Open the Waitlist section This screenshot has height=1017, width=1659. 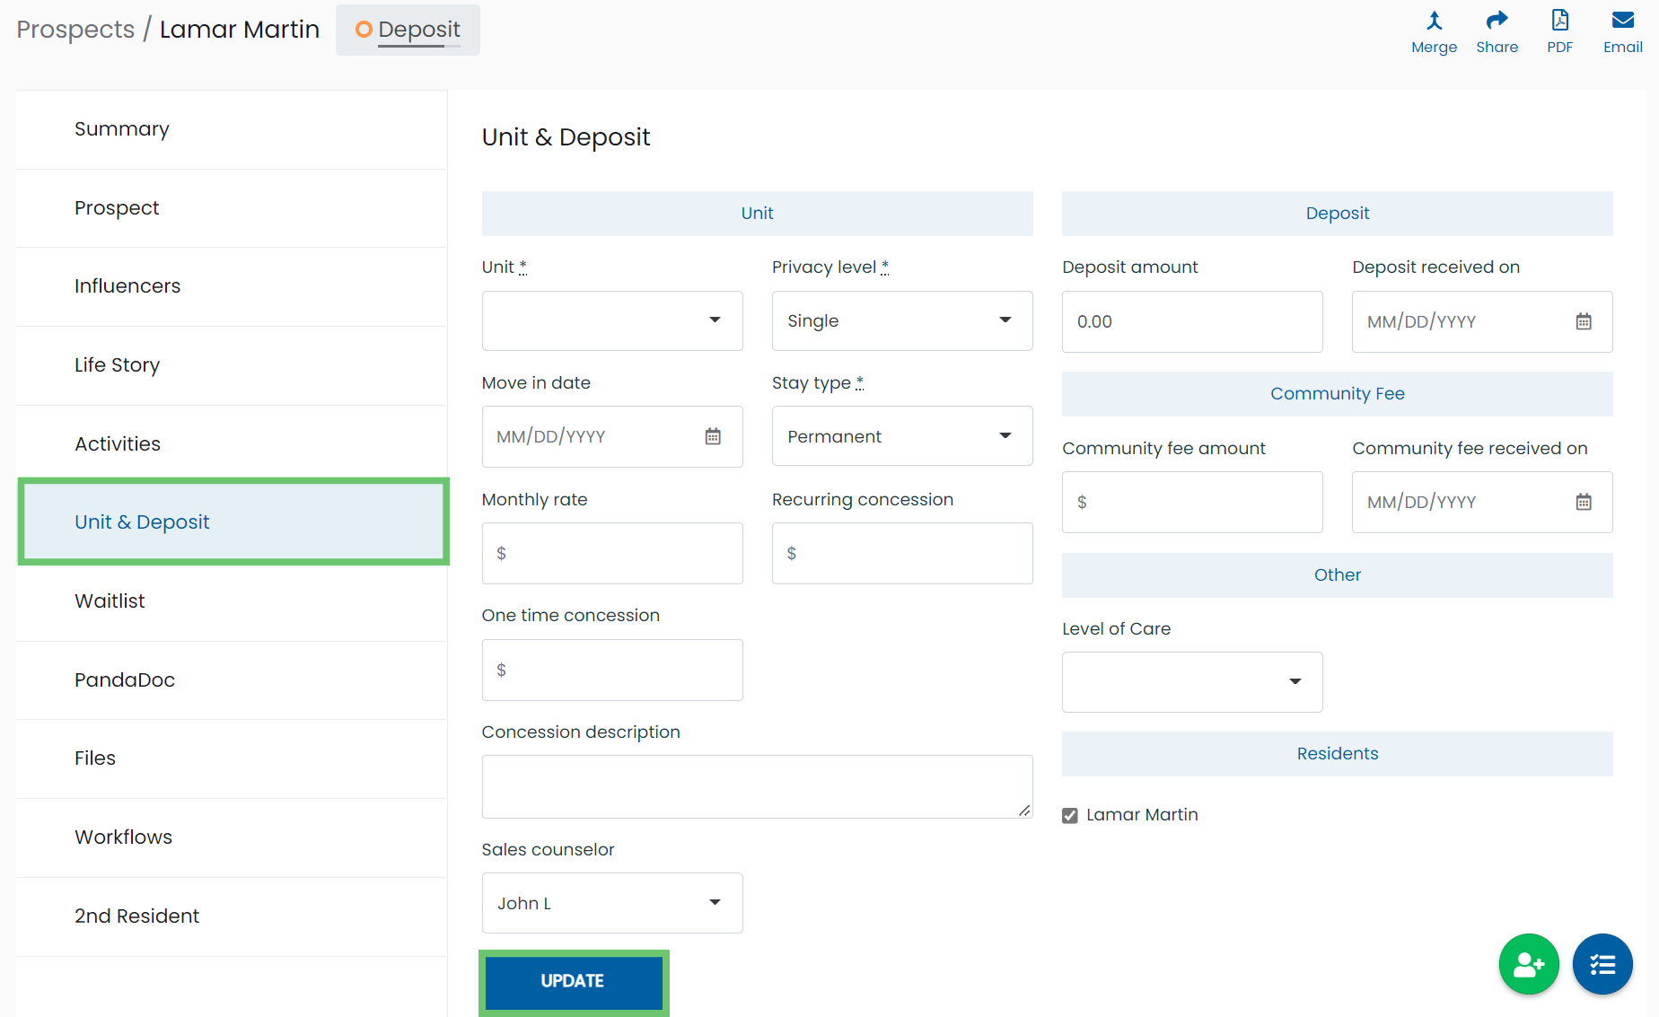(x=232, y=601)
